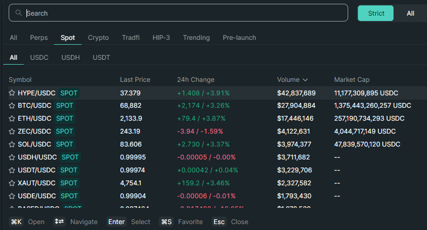This screenshot has width=427, height=230.
Task: Select the Spot tab
Action: coord(68,38)
